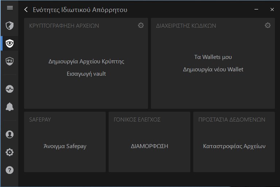Click the ΔΙΑΧΕΙΡΙΣΤΗΣ ΚΩΔΙΚΩΝ heading
The height and width of the screenshot is (187, 280).
(186, 26)
